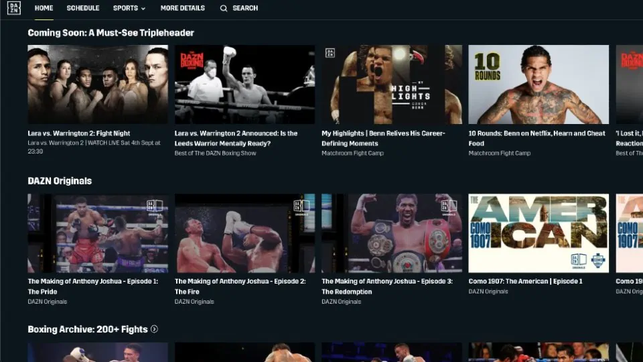Click the search magnifier icon

(x=224, y=8)
